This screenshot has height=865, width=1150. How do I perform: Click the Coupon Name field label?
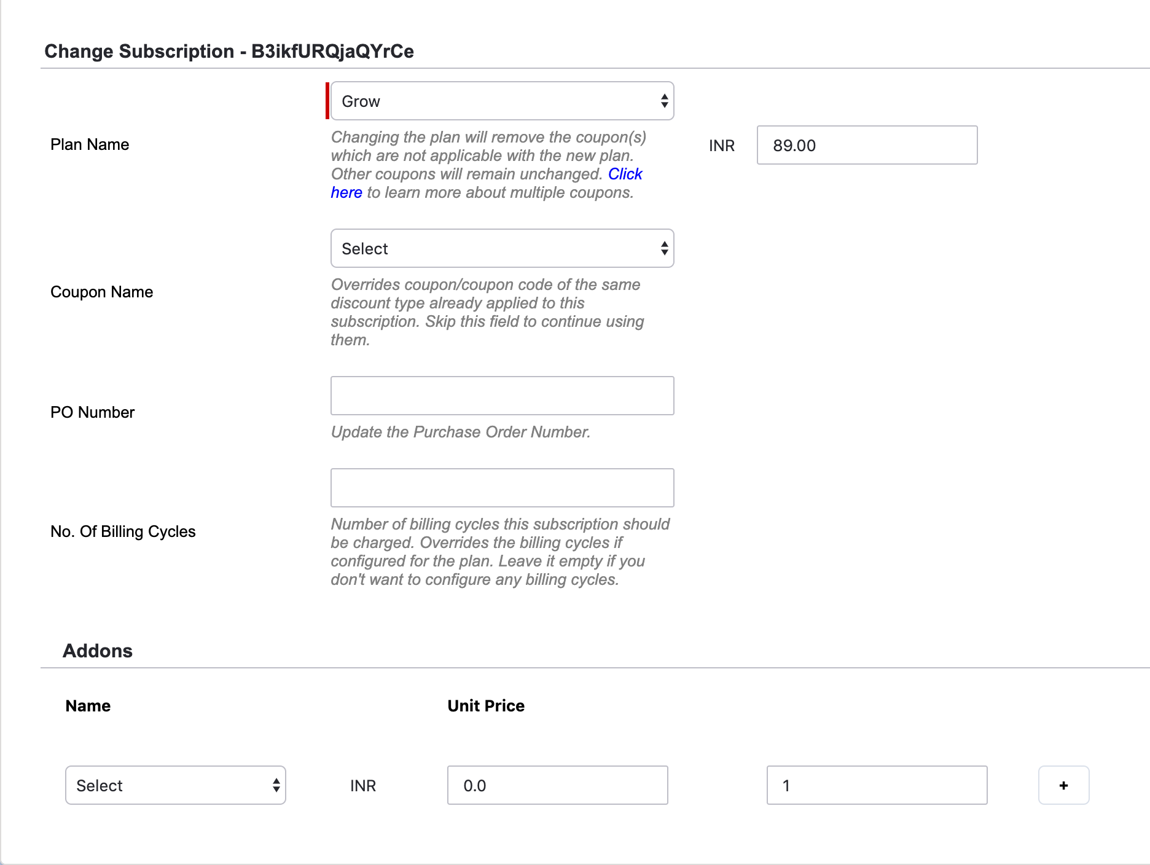coord(101,292)
